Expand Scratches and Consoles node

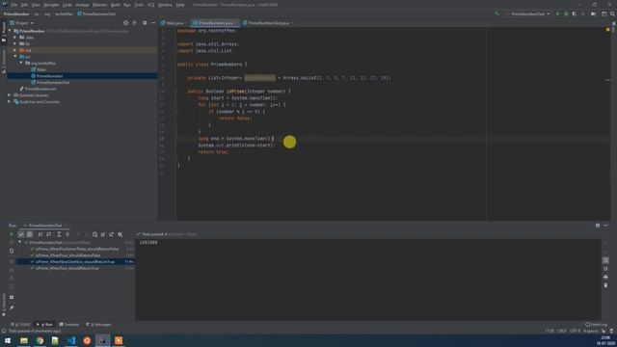click(x=10, y=101)
